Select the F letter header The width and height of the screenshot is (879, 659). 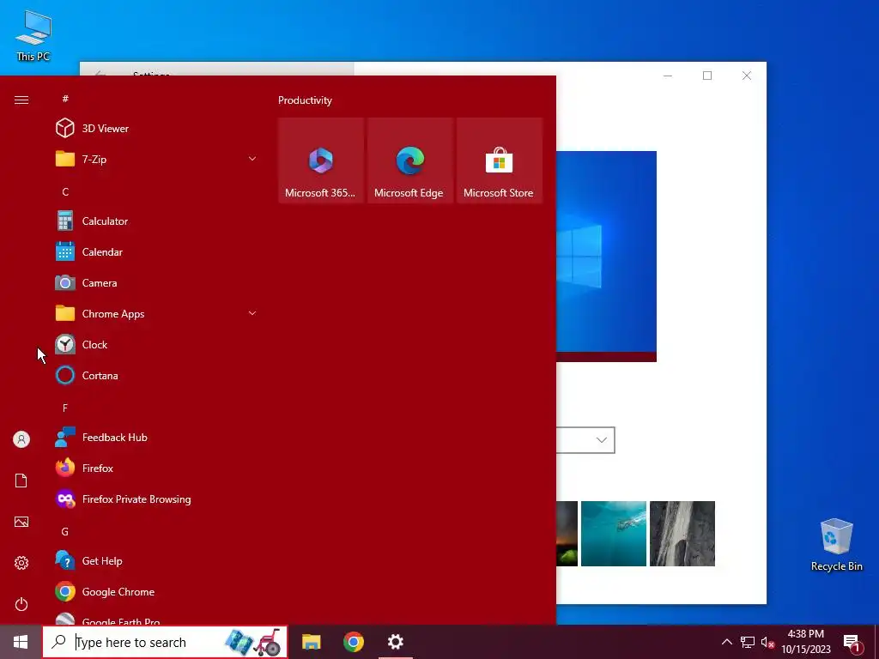tap(65, 408)
